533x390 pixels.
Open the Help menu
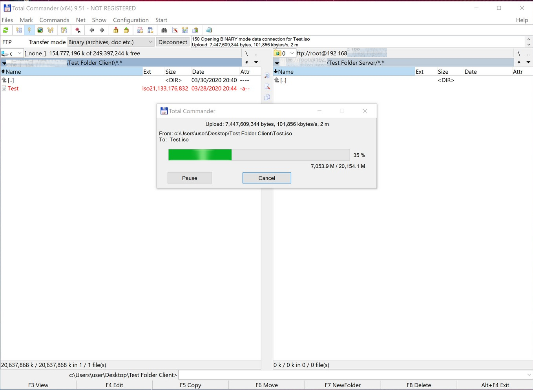[522, 20]
